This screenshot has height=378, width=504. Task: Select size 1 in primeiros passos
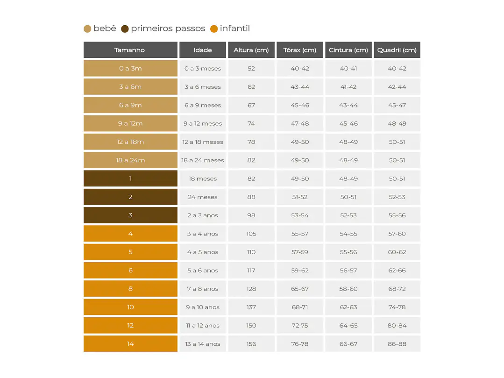(130, 178)
